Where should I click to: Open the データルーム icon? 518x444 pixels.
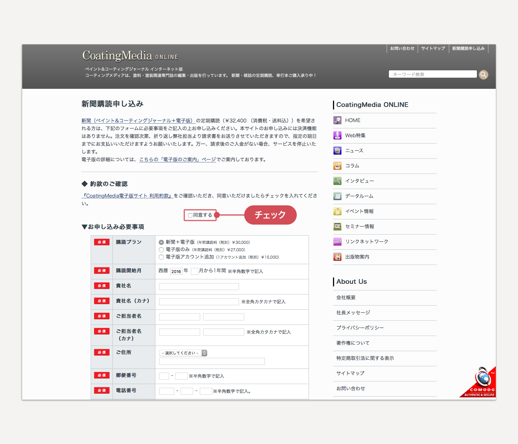(x=337, y=196)
